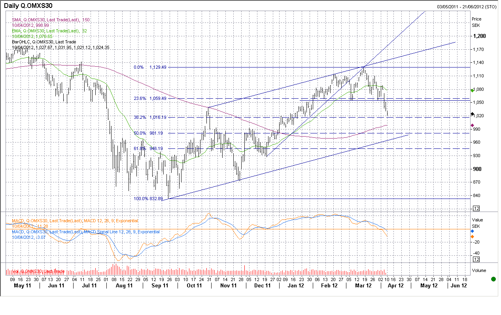The image size is (501, 315).
Task: Click the green EMA price marker on axis
Action: click(473, 90)
